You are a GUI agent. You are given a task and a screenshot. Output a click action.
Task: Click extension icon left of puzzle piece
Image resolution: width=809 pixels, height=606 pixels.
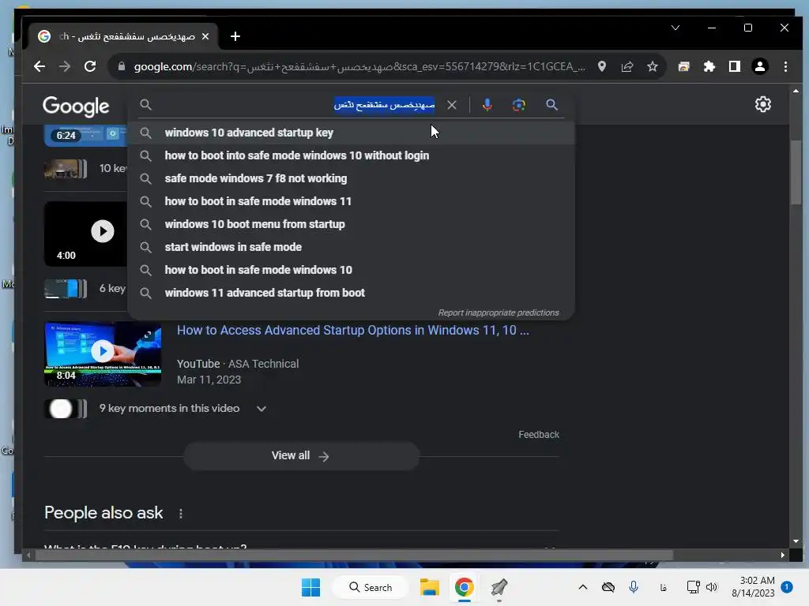coord(683,66)
